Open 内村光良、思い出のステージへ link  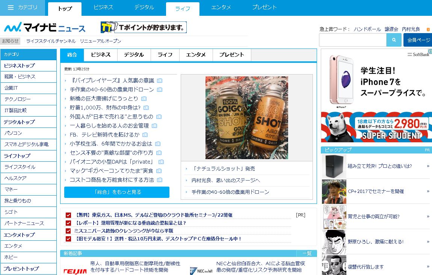226,181
